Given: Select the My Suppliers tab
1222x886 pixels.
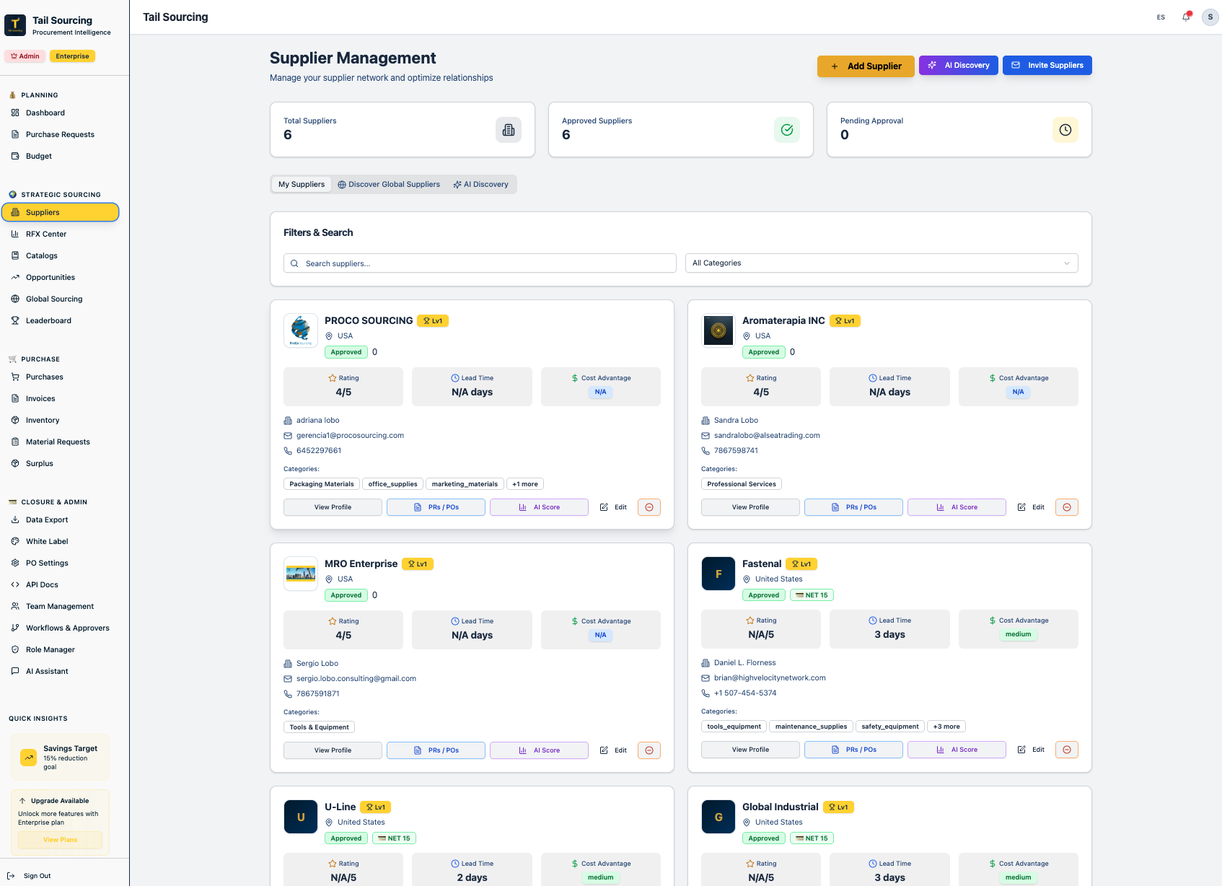Looking at the screenshot, I should click(x=302, y=184).
